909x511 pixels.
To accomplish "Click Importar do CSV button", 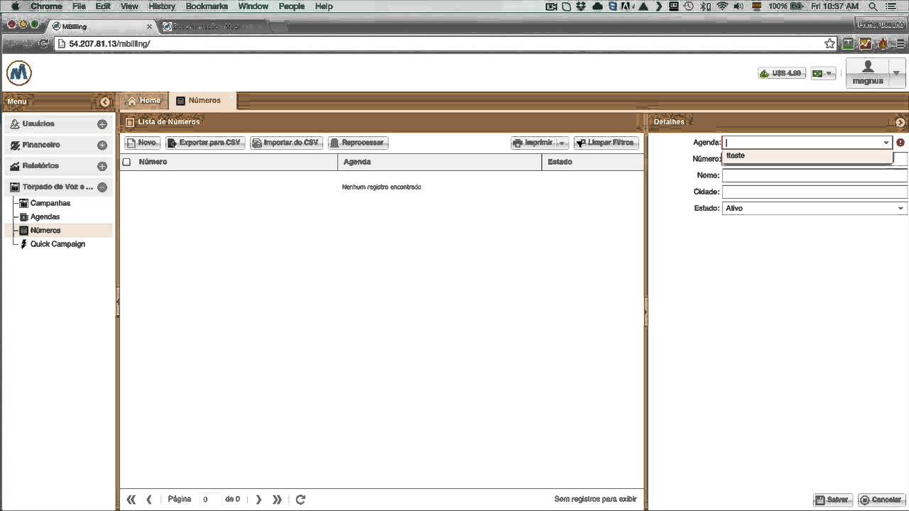I will 286,143.
